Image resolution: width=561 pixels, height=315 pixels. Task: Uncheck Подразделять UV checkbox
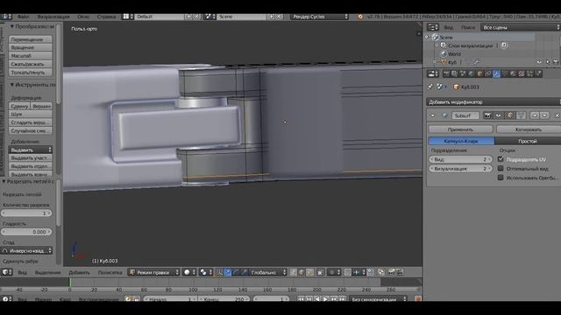[501, 159]
